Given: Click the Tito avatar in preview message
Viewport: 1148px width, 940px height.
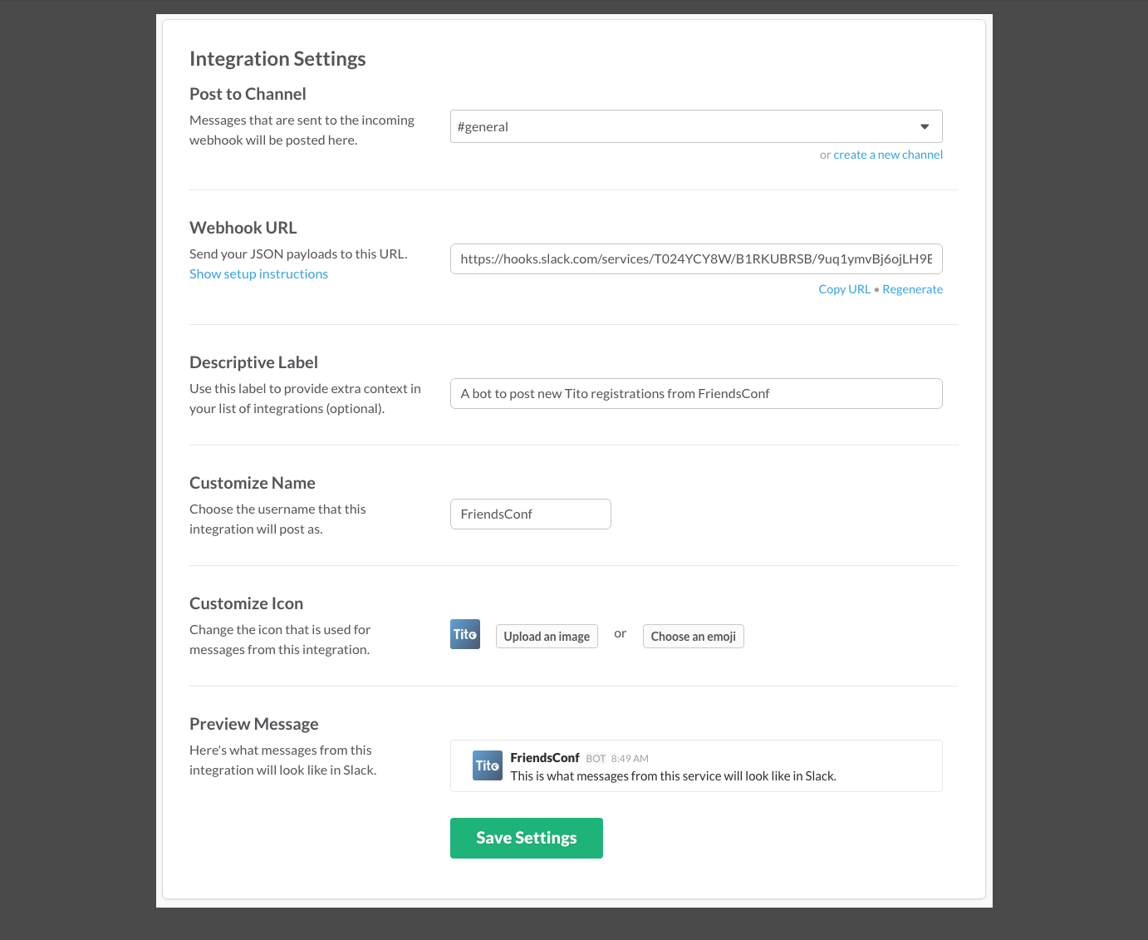Looking at the screenshot, I should 488,765.
